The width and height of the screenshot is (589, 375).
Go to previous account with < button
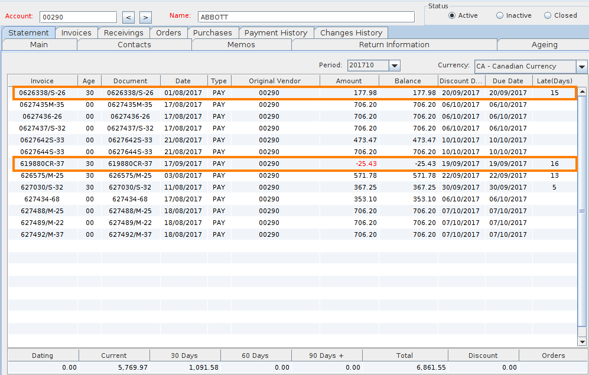pos(129,17)
